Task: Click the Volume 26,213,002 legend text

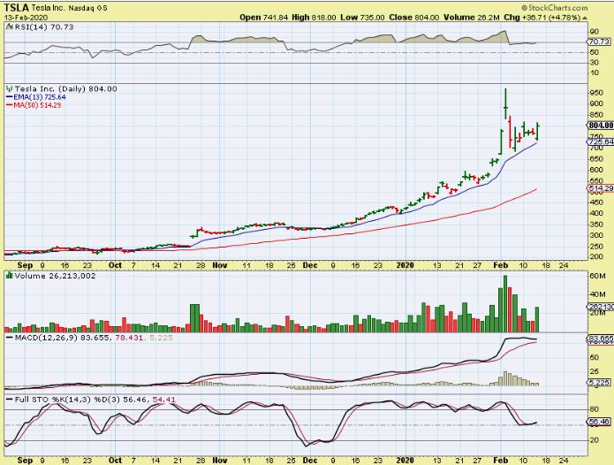Action: coord(55,276)
